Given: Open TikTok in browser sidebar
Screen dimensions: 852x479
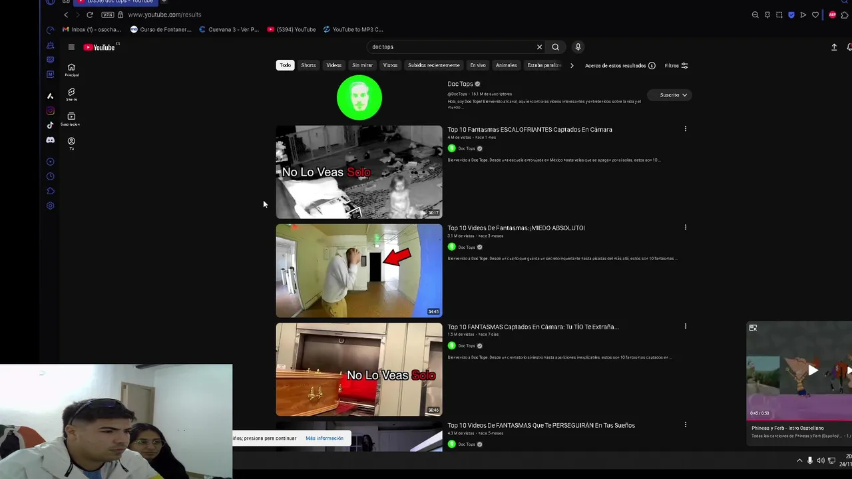Looking at the screenshot, I should (50, 125).
